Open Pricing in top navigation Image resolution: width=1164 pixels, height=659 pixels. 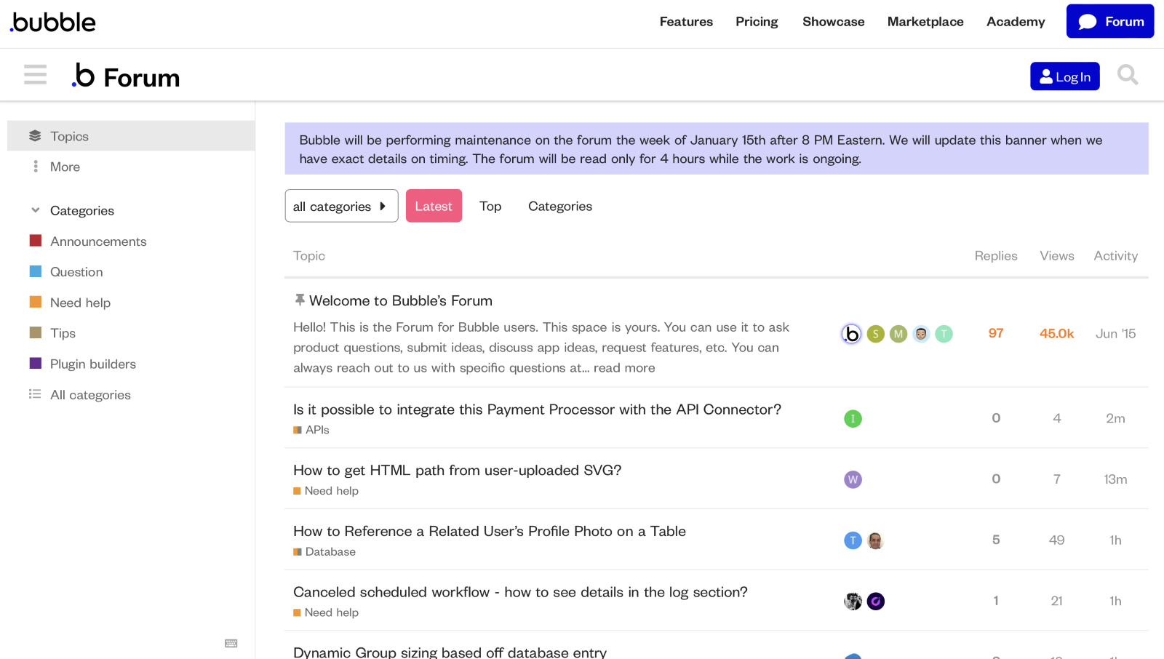tap(757, 22)
